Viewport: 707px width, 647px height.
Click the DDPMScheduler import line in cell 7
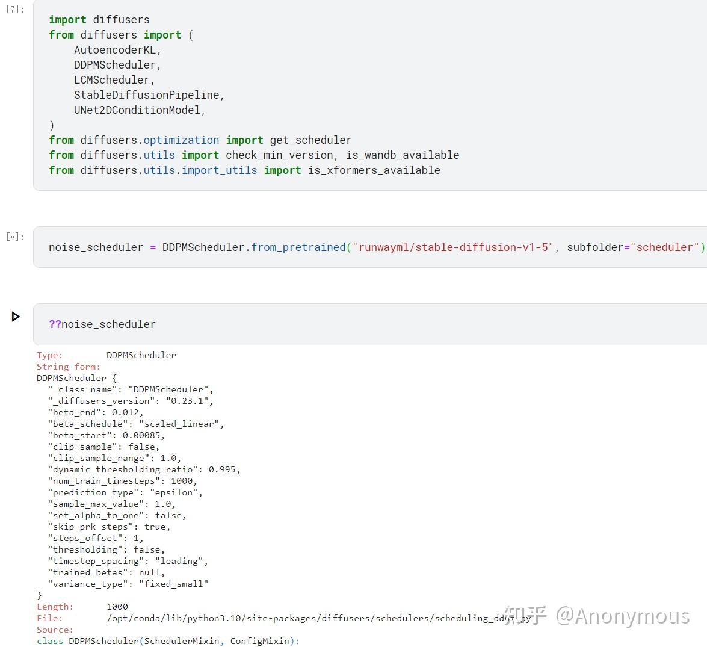click(x=117, y=65)
